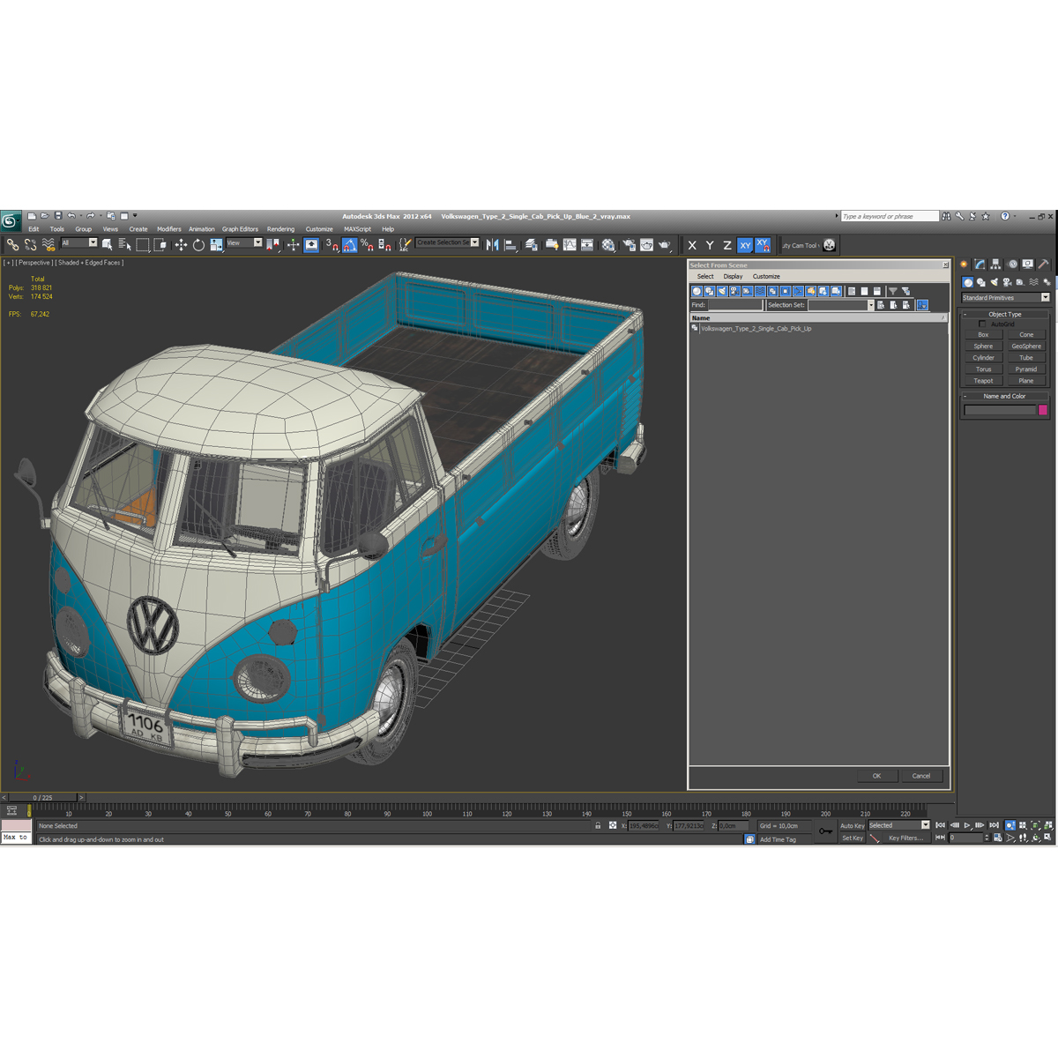The height and width of the screenshot is (1058, 1058).
Task: Toggle Display Geometry filter in Select From Scene
Action: [x=697, y=291]
